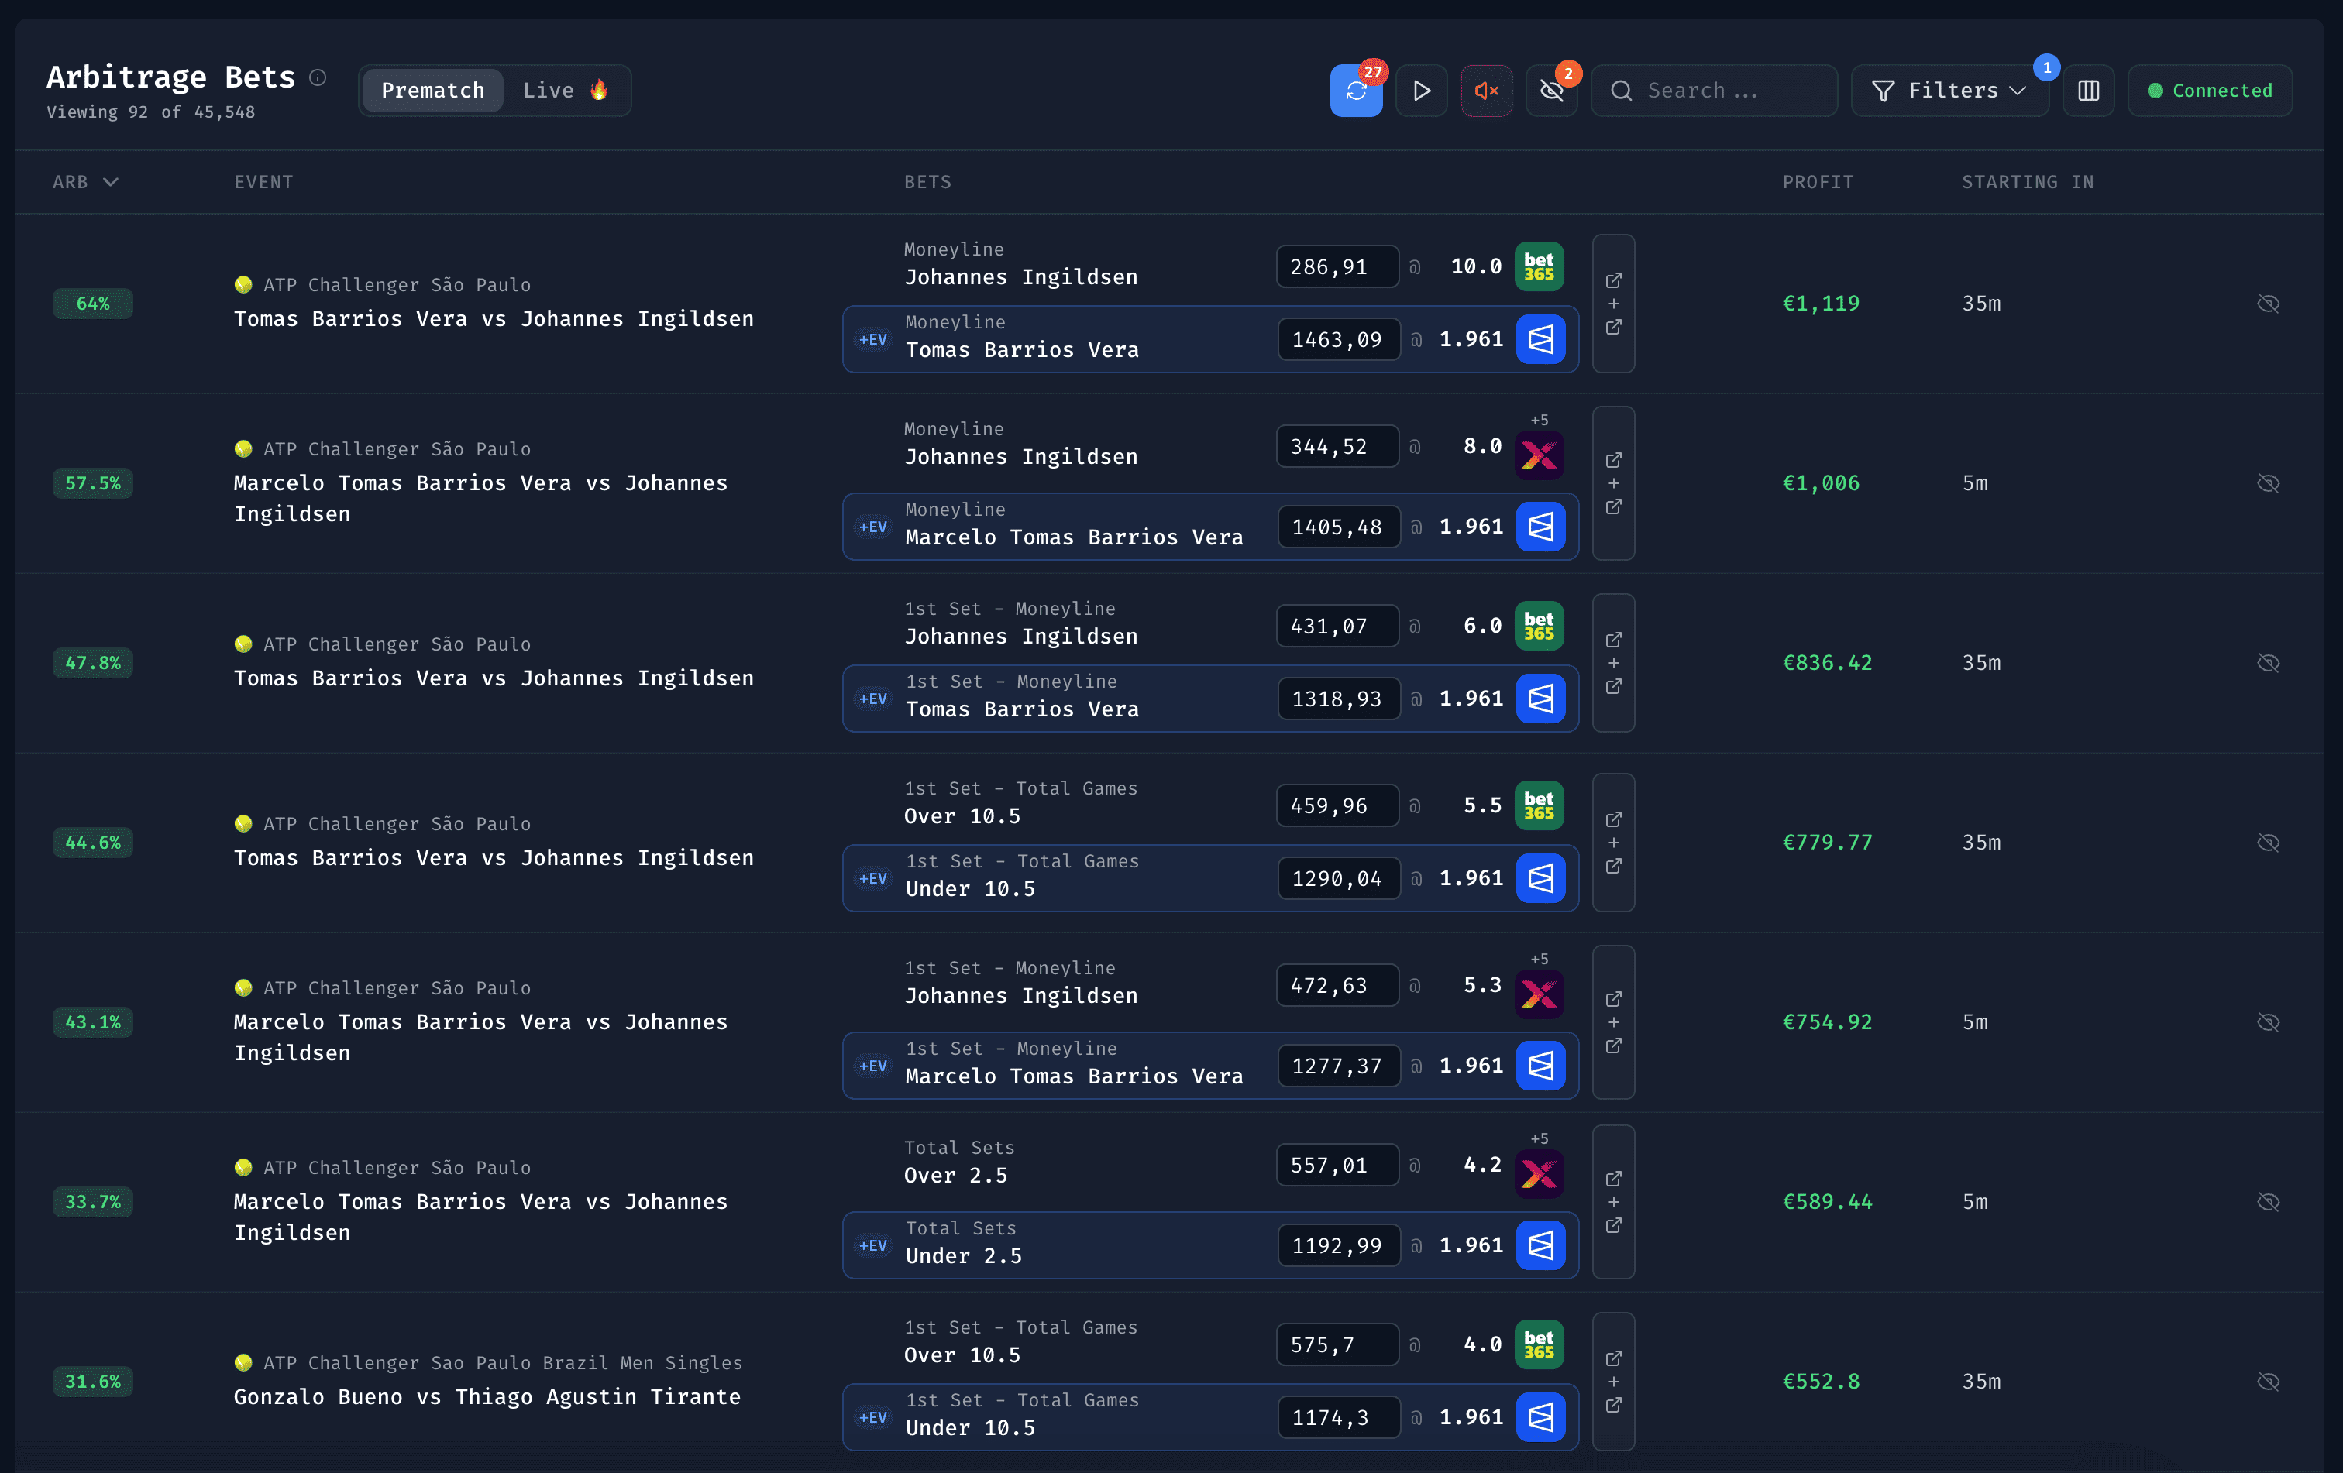
Task: Change sorting via the ARB column chevron
Action: click(111, 182)
